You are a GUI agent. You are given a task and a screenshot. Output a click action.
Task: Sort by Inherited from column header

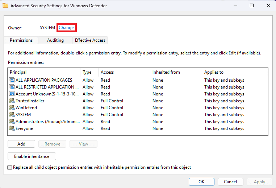click(x=176, y=72)
